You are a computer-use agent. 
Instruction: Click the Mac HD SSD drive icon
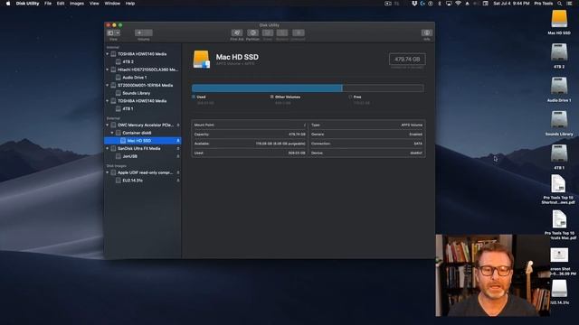tap(201, 60)
